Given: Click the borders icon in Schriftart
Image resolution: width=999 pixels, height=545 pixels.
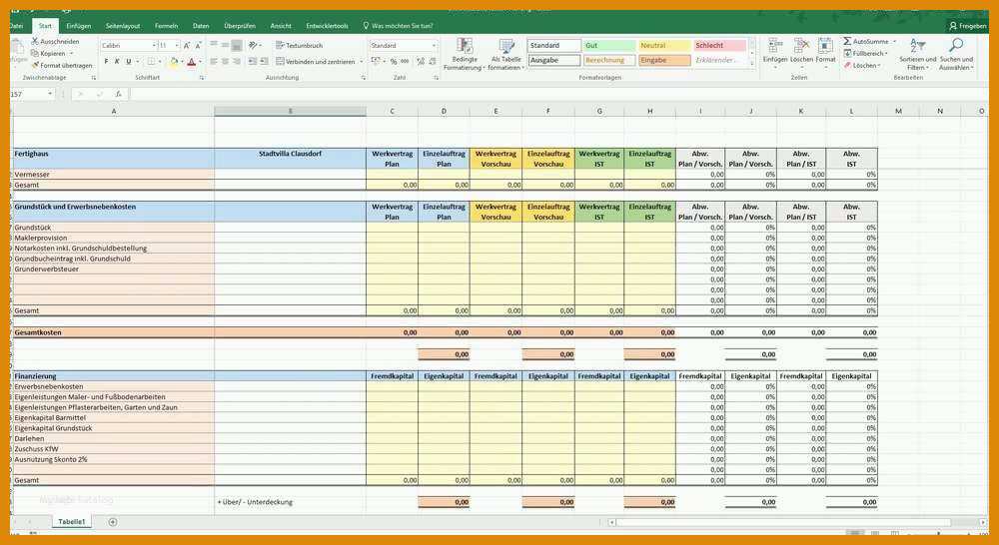Looking at the screenshot, I should tap(151, 62).
